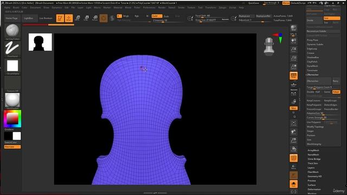Select the Edit mode icon

click(x=60, y=18)
